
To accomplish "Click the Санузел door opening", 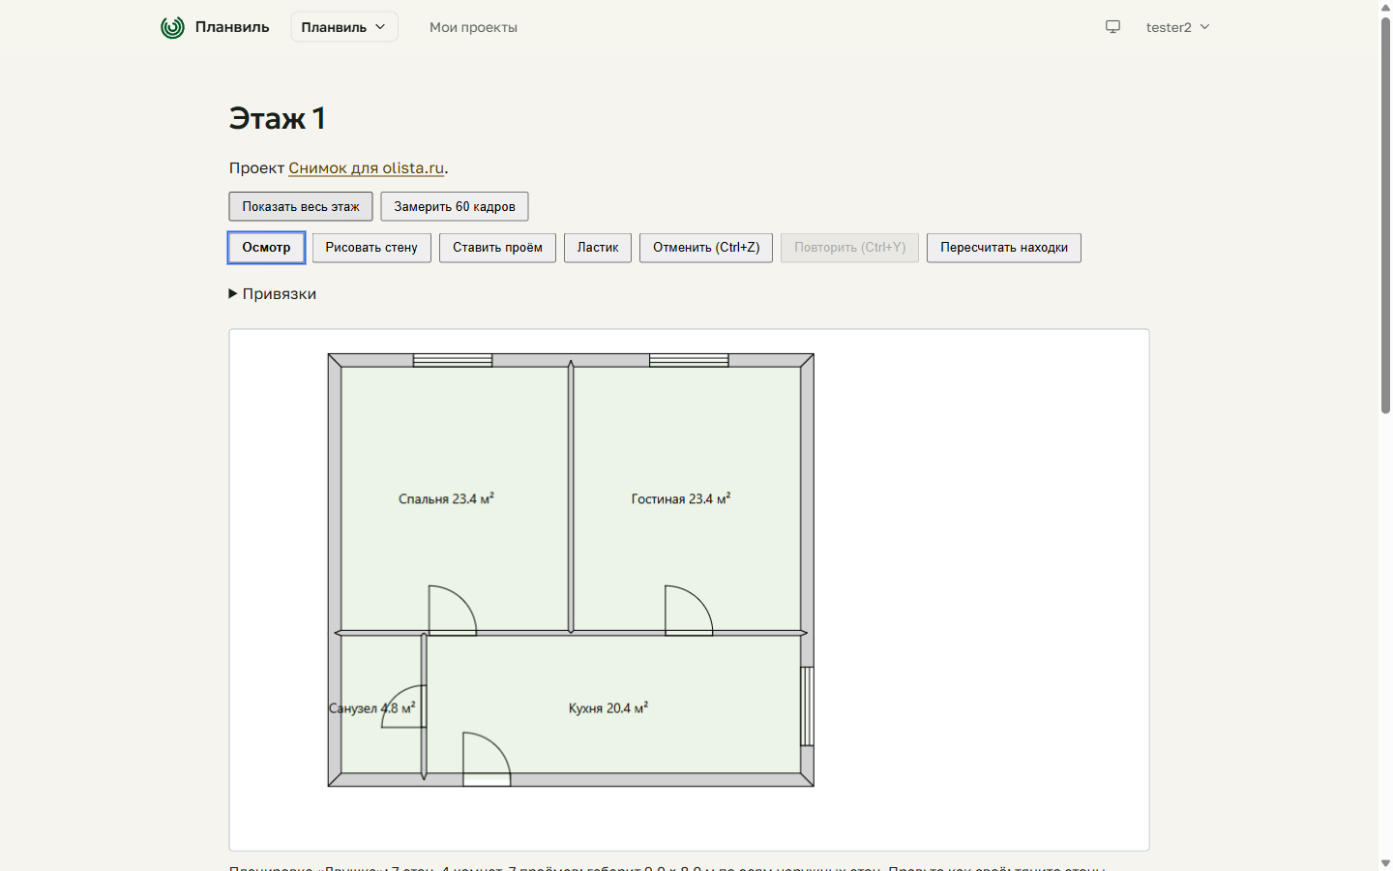I will [404, 705].
